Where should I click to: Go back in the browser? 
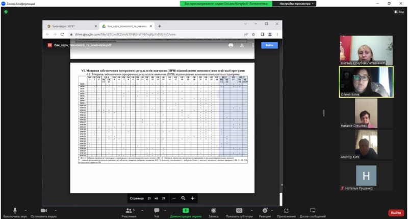click(47, 34)
